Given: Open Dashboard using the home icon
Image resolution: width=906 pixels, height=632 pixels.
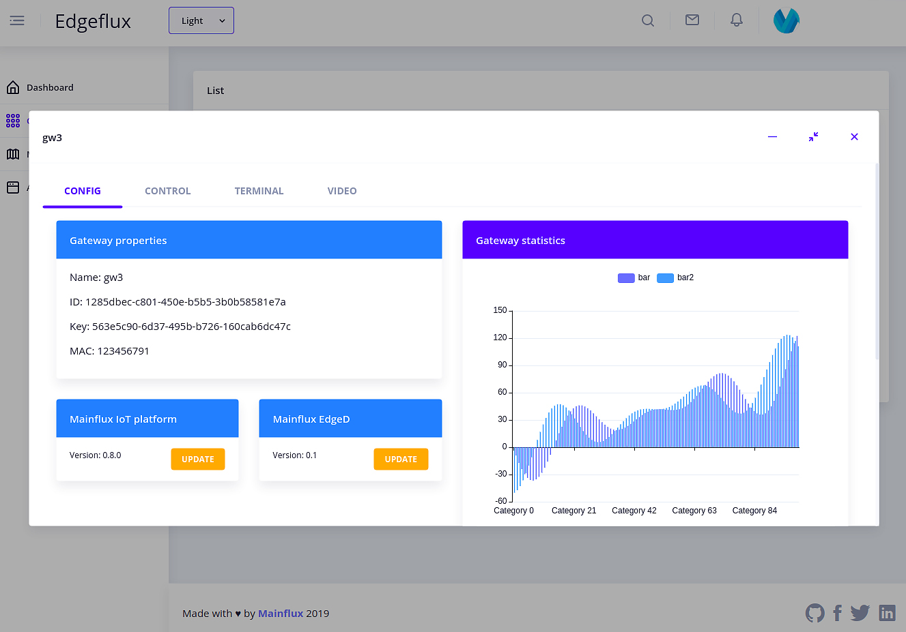Looking at the screenshot, I should (12, 87).
